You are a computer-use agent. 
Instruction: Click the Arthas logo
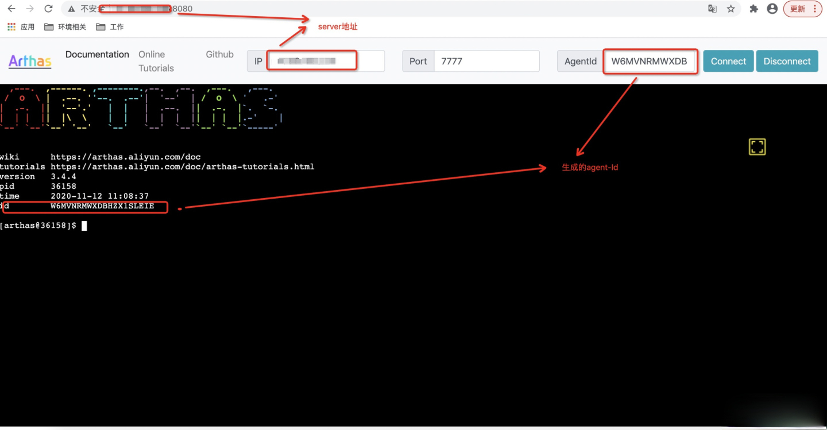30,61
